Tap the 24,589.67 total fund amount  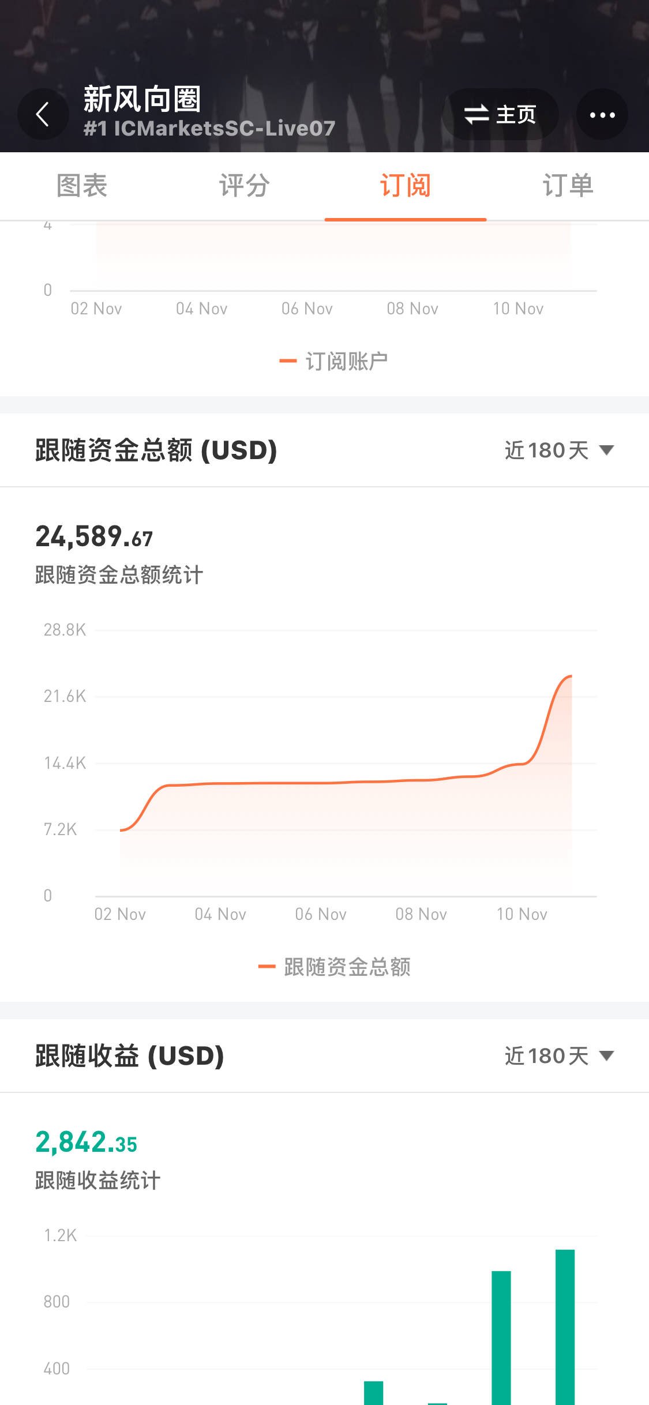94,537
